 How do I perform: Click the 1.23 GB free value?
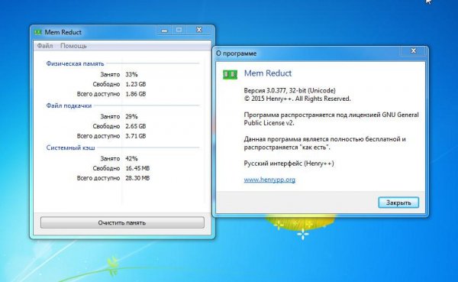(136, 84)
